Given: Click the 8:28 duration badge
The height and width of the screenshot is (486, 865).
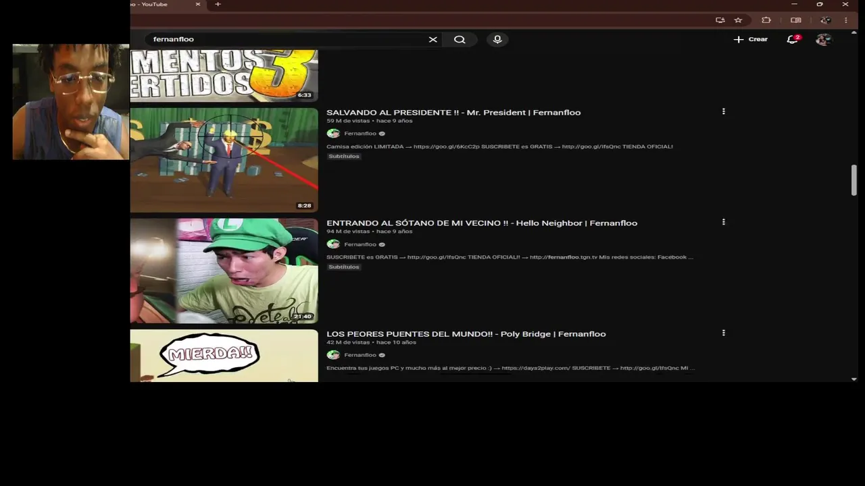Looking at the screenshot, I should click(304, 206).
